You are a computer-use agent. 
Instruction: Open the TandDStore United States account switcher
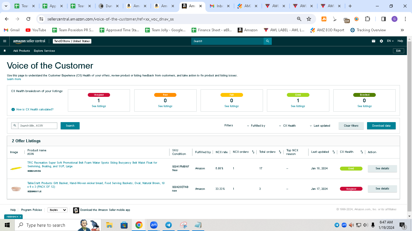pos(72,41)
